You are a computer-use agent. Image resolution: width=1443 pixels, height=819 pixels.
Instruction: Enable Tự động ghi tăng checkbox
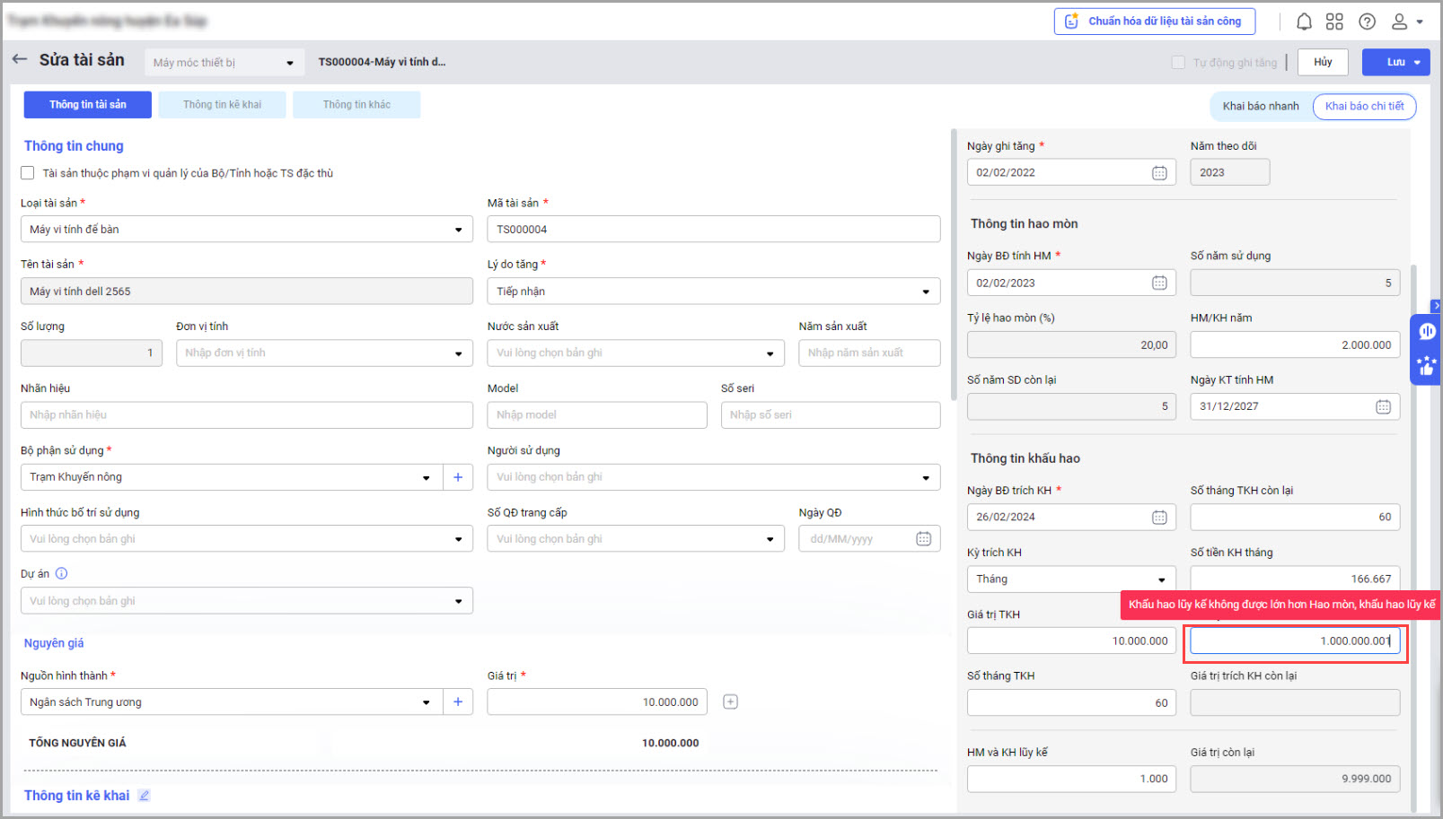(1178, 63)
